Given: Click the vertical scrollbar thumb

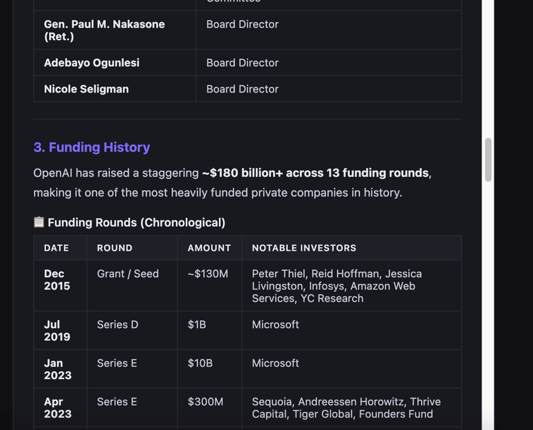Looking at the screenshot, I should coord(488,160).
